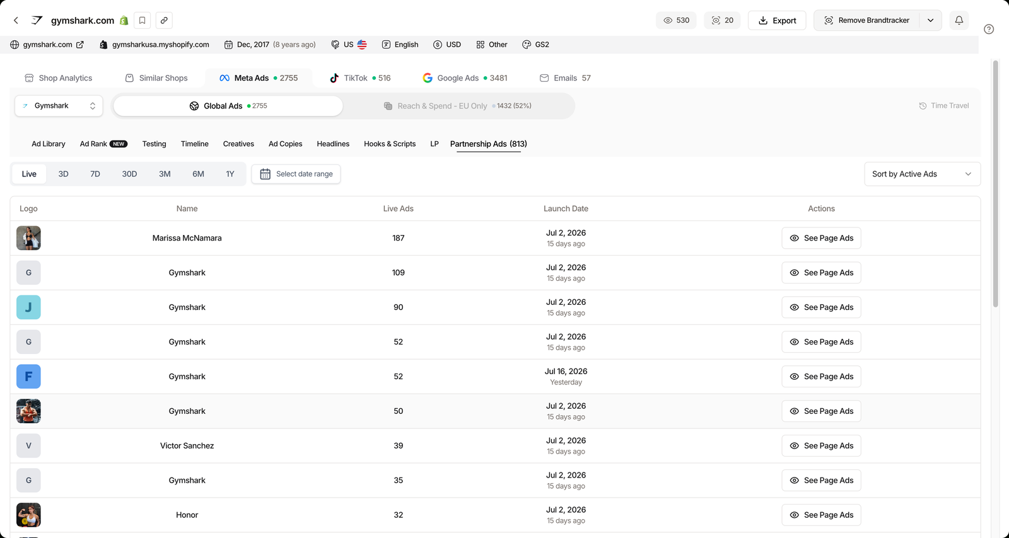Open the help question mark icon

click(x=989, y=29)
